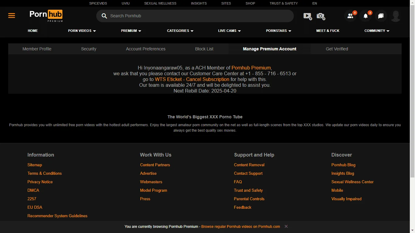Open Meet & Fuck nav item
415x233 pixels.
328,31
